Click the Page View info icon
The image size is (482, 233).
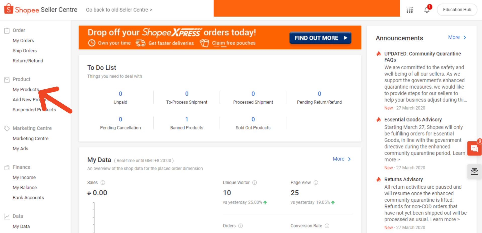pyautogui.click(x=316, y=183)
